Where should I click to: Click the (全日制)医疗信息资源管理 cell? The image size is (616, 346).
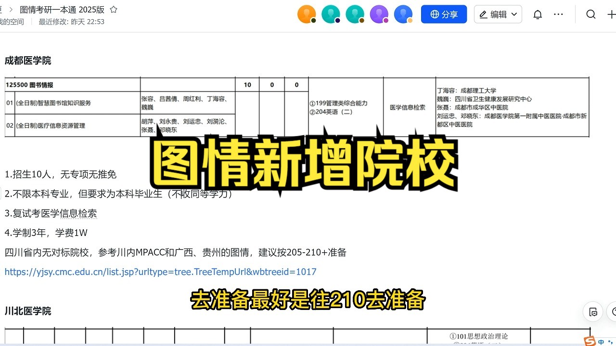[x=77, y=125]
